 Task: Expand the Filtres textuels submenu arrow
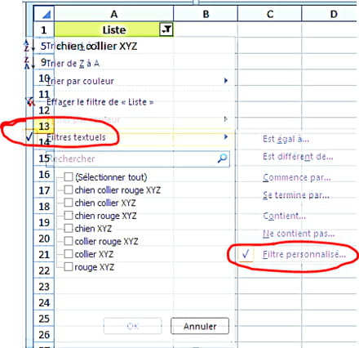tap(225, 136)
